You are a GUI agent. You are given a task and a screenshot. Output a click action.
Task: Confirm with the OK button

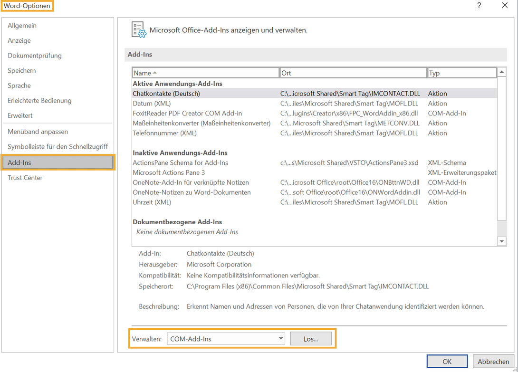pyautogui.click(x=447, y=362)
